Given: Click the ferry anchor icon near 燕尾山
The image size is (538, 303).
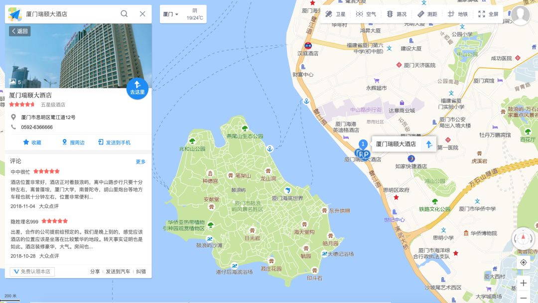Looking at the screenshot, I should point(269,149).
